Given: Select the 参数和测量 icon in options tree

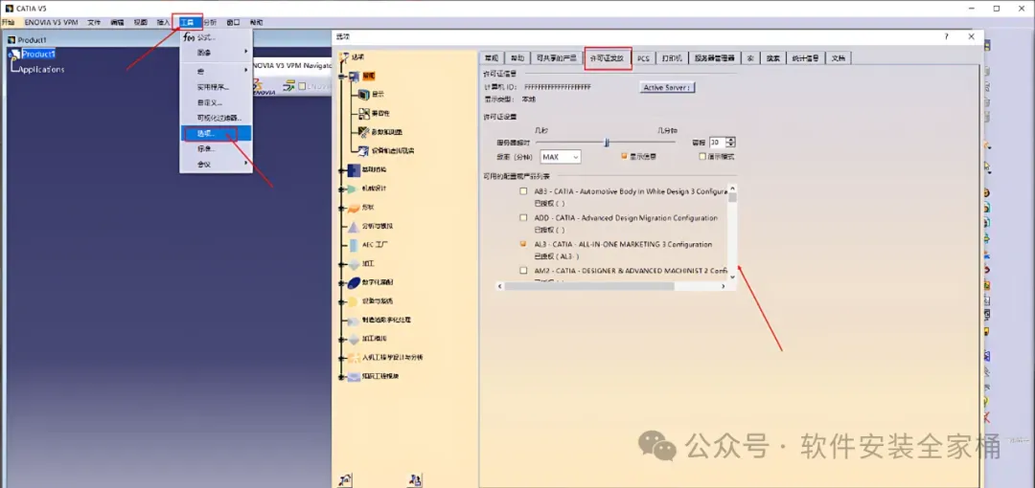Looking at the screenshot, I should point(364,132).
